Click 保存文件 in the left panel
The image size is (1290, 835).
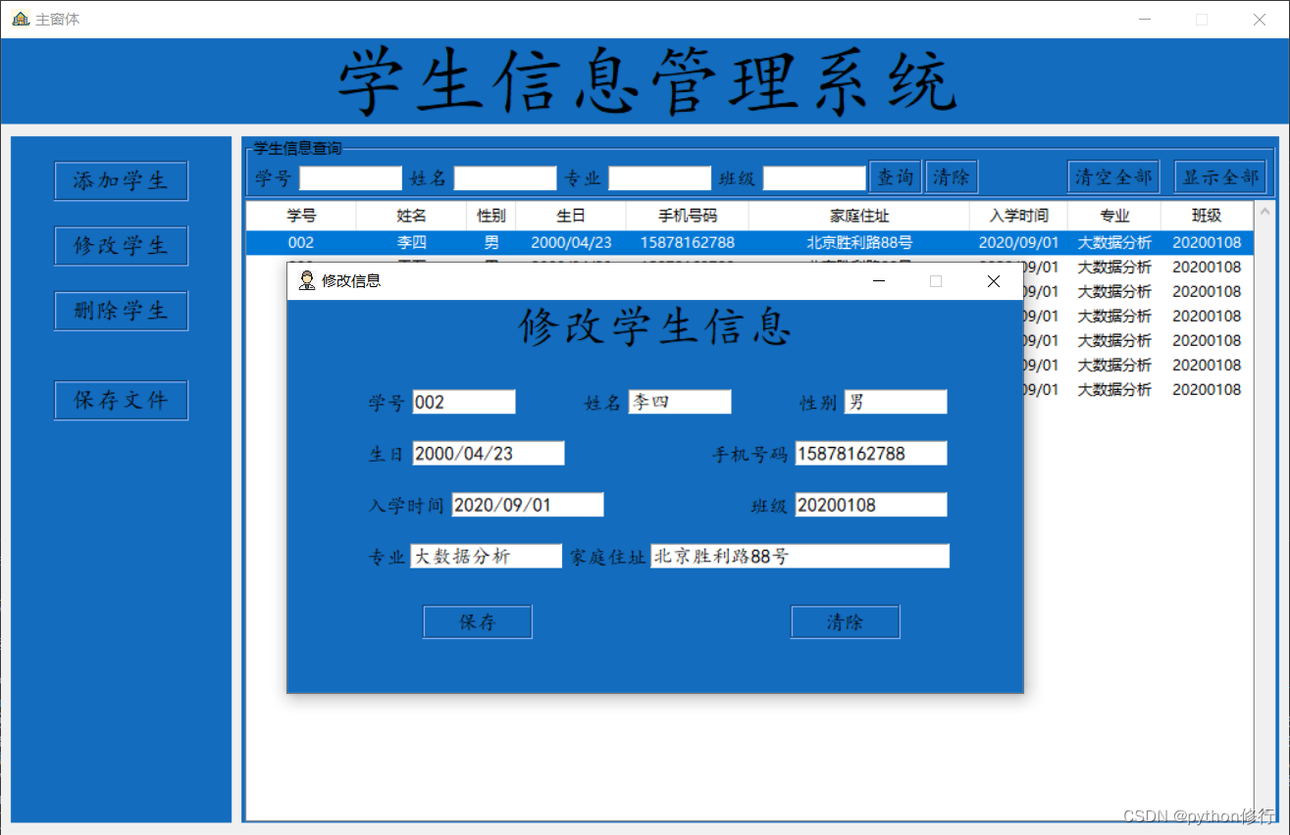coord(121,400)
